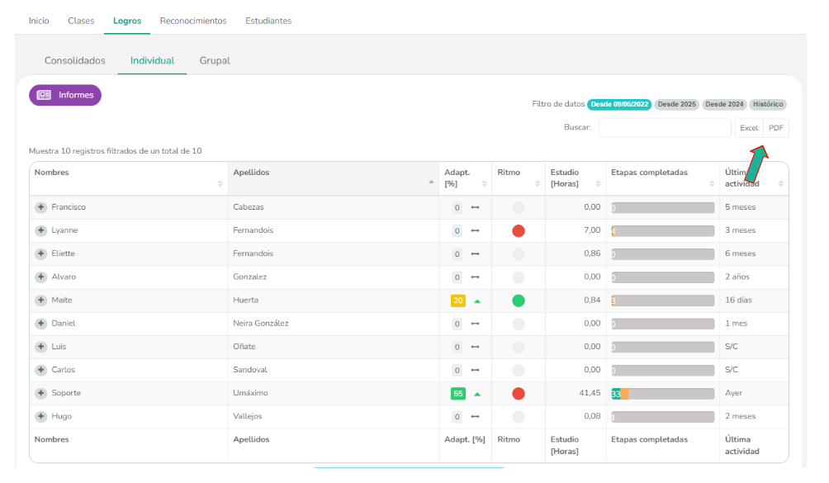Enable the Histórico data filter
Screen dimensions: 829x483
(x=768, y=105)
